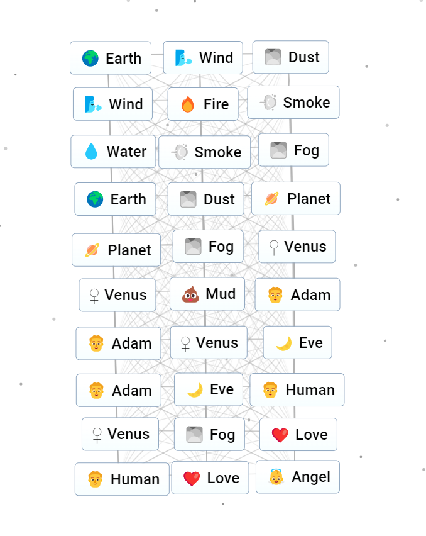The image size is (426, 536).
Task: Click crescent moon on Eve between Adam and Human
Action: coord(195,390)
